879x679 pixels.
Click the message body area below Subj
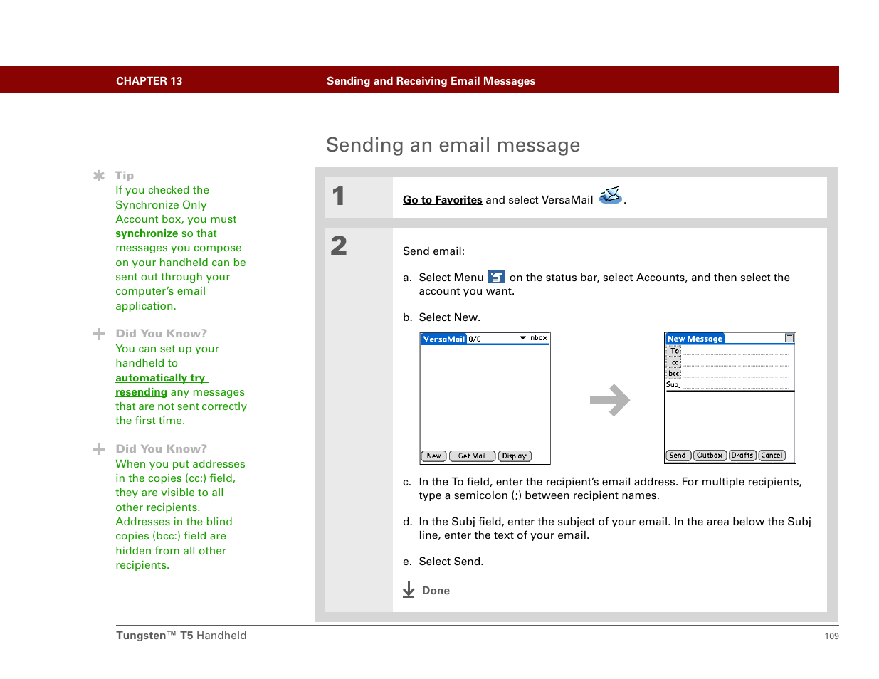coord(730,420)
